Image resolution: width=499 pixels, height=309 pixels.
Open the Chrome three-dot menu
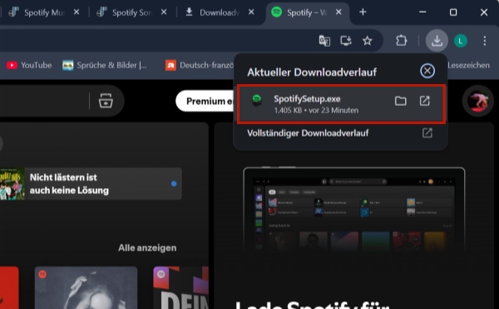tap(484, 41)
